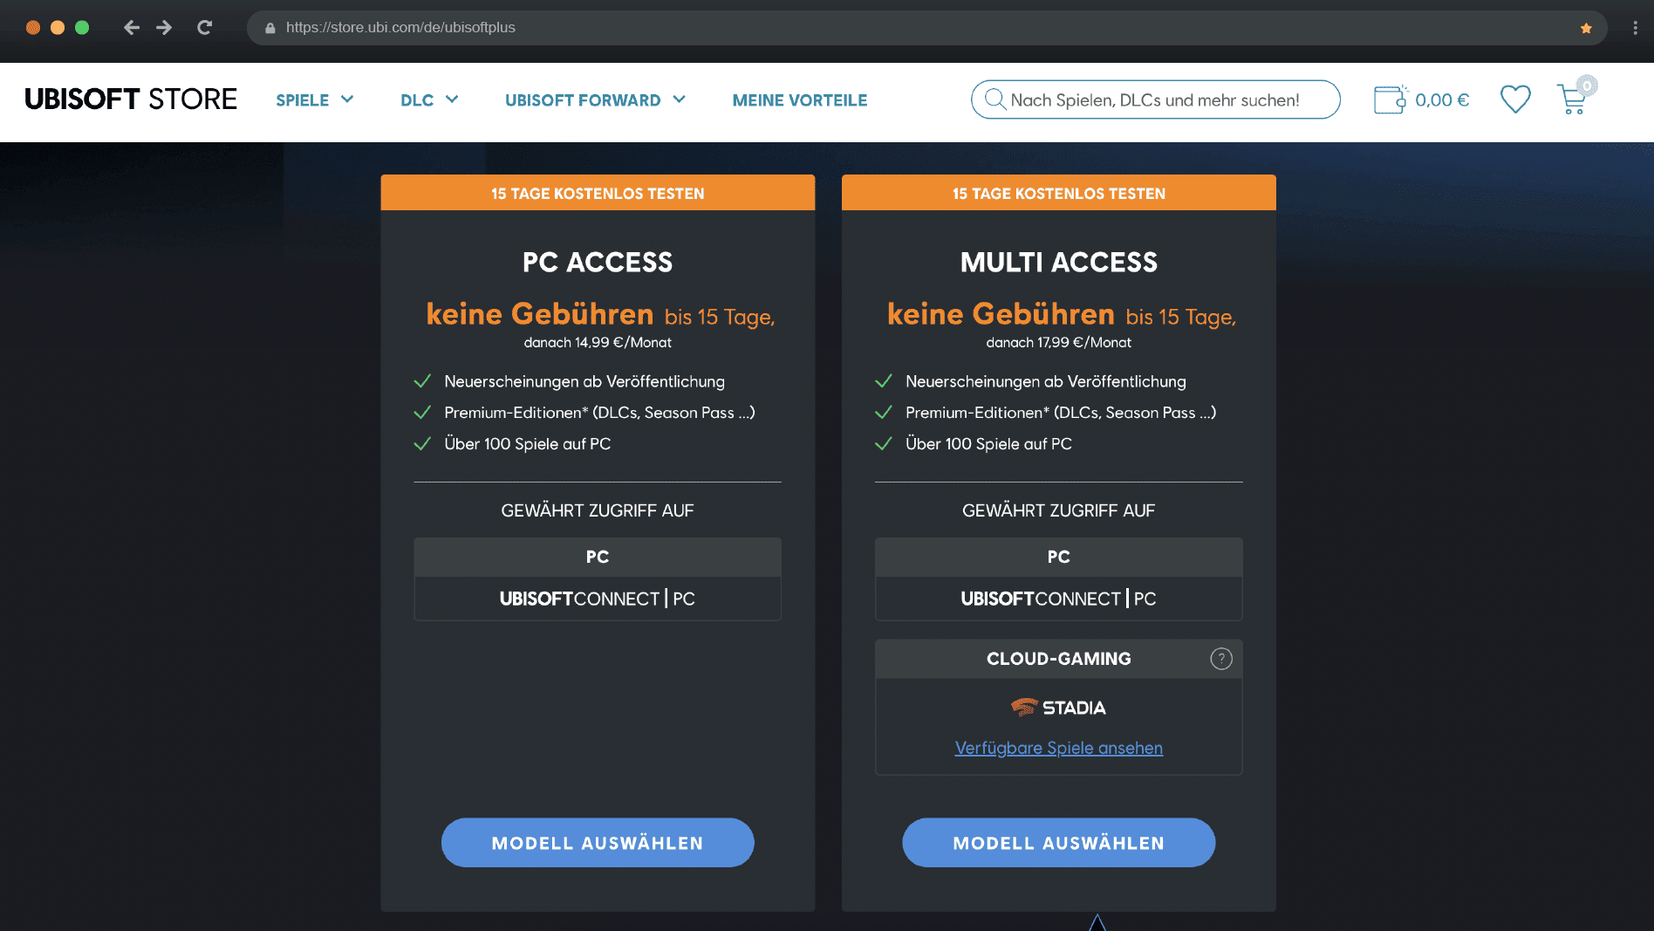Open the wishlist heart icon
The height and width of the screenshot is (931, 1654).
coord(1515,99)
